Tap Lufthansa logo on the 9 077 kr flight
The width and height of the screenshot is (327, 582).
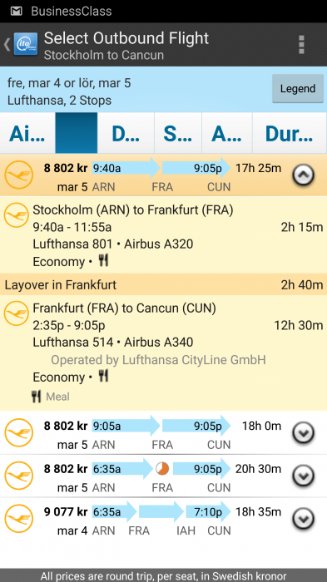[x=18, y=518]
